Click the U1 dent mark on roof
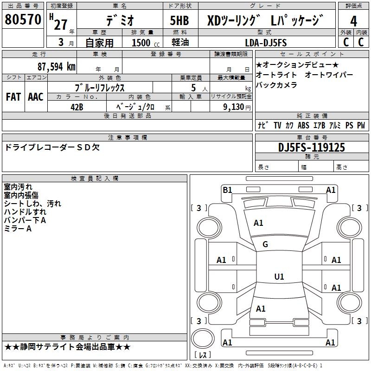Image resolution: width=371 pixels, height=371 pixels. [x=279, y=277]
